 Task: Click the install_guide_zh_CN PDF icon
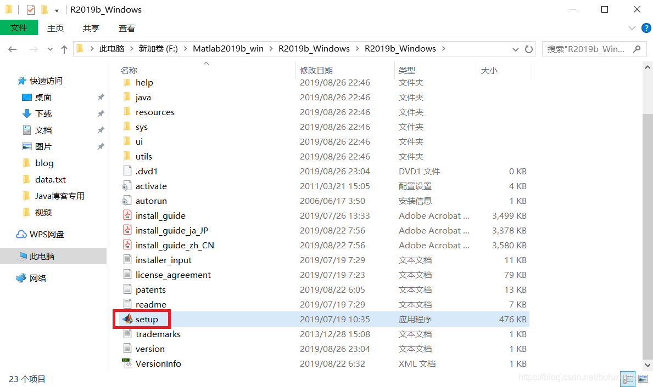click(127, 245)
